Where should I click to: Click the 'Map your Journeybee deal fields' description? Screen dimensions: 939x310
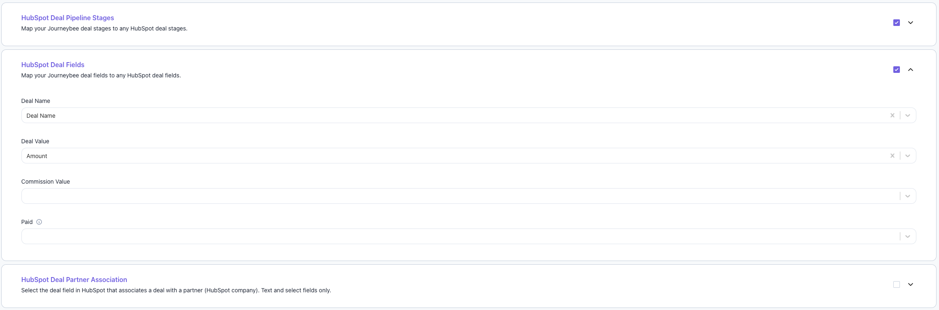pyautogui.click(x=101, y=75)
